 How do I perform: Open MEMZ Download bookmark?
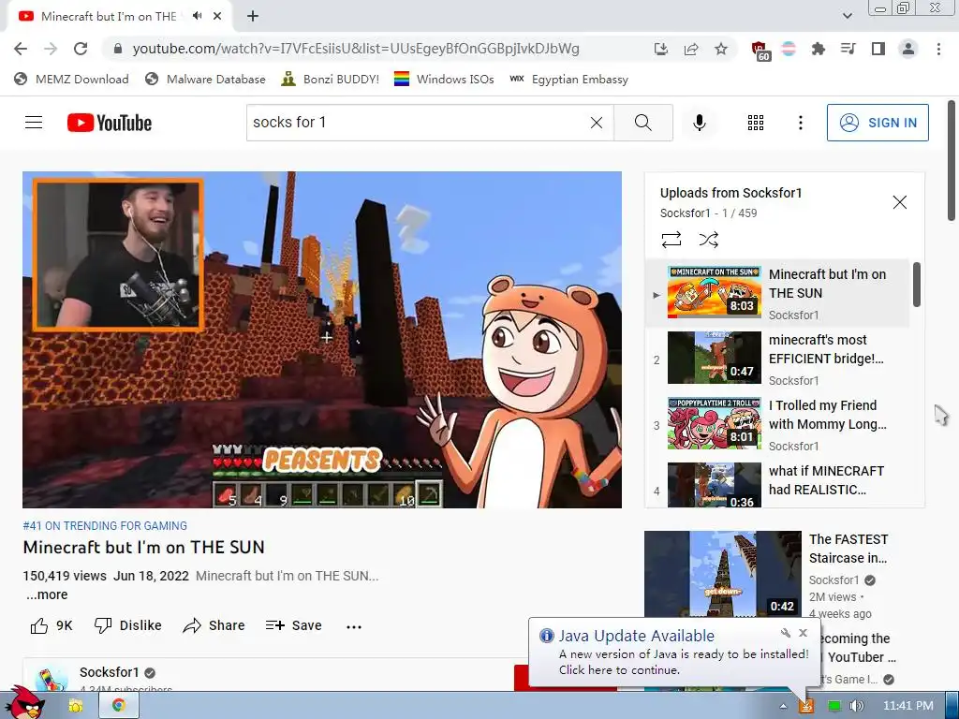(71, 80)
